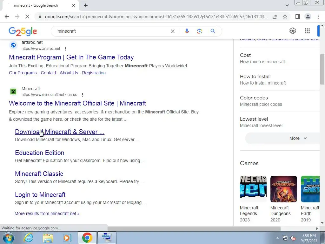Open the tab search dropdown chevron
The width and height of the screenshot is (325, 244).
pyautogui.click(x=287, y=6)
